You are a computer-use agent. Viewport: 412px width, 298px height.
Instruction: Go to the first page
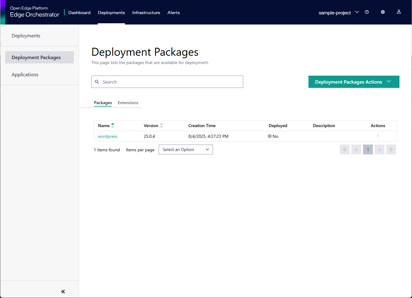point(345,149)
